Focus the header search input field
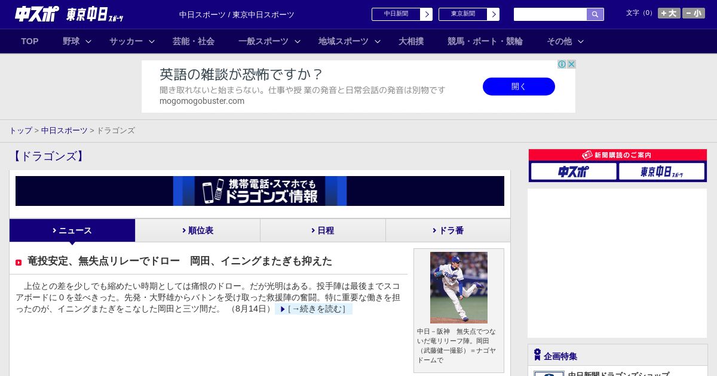This screenshot has height=376, width=717. pos(550,14)
